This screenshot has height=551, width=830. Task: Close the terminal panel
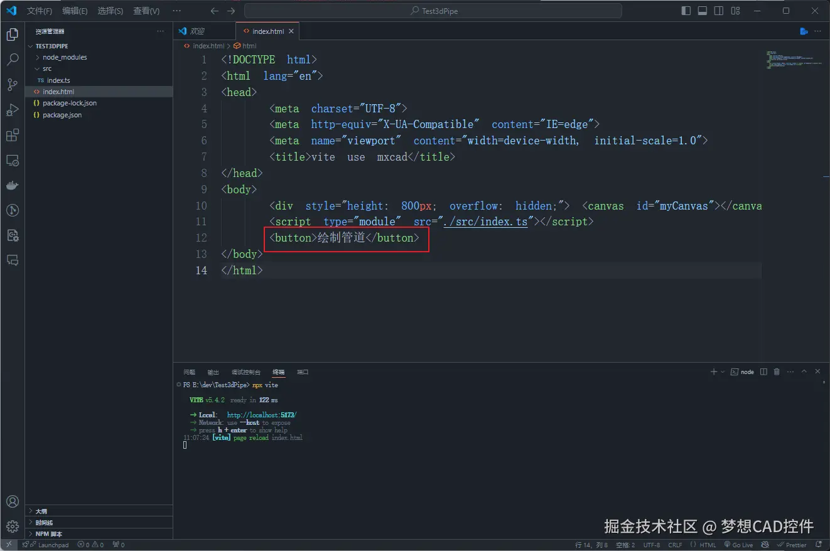(818, 372)
